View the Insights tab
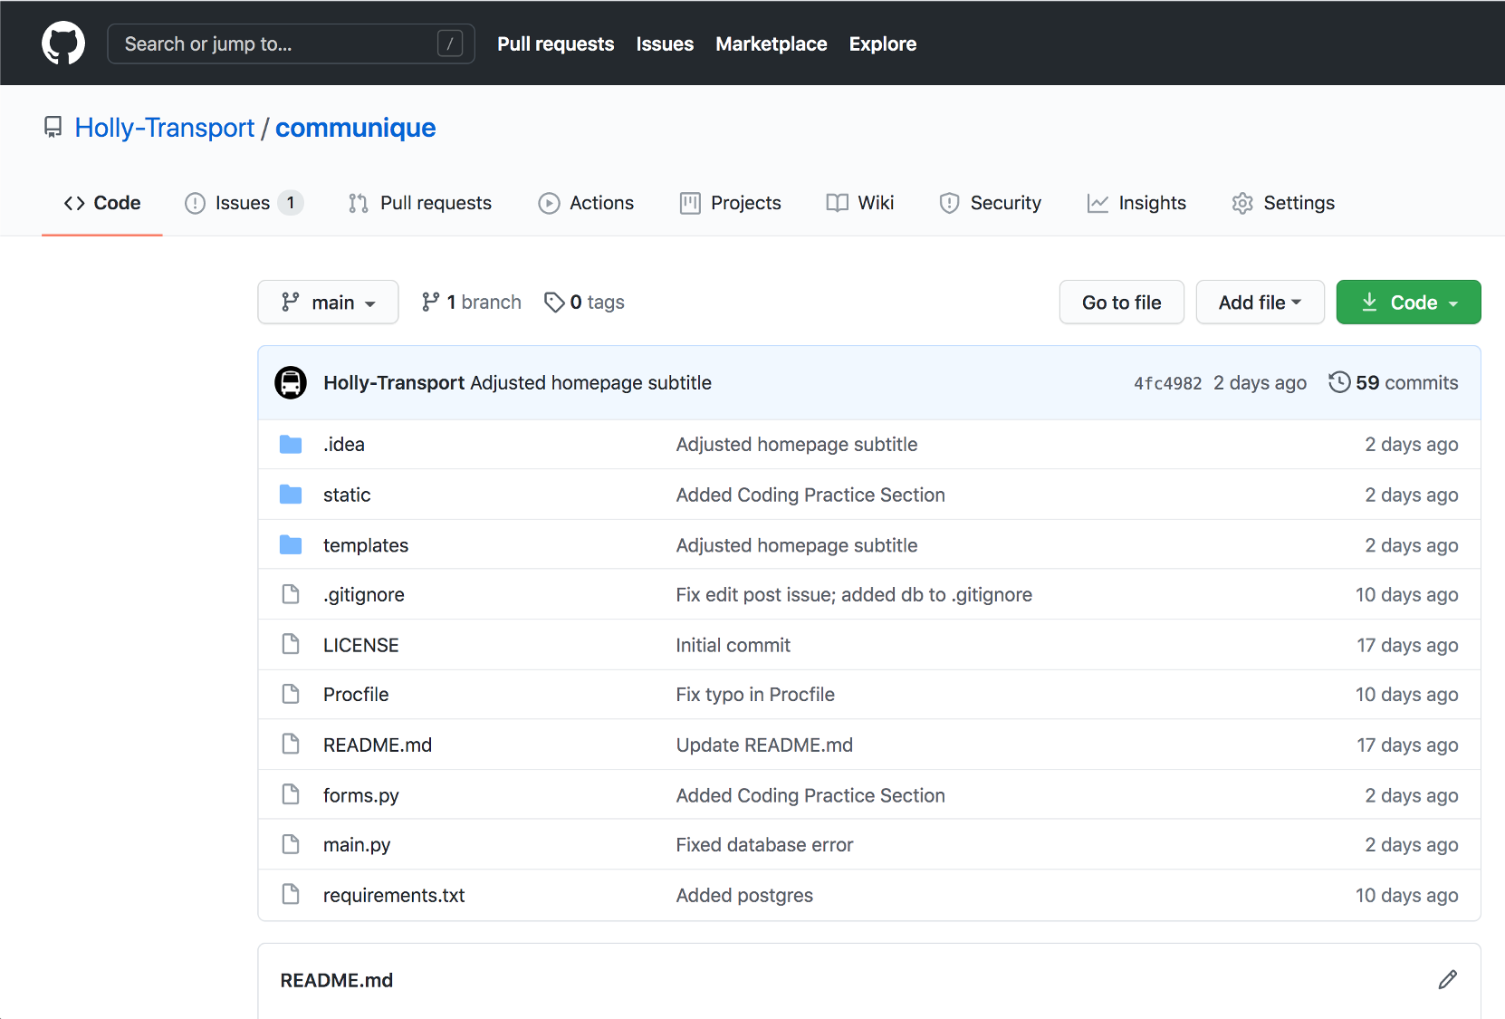The image size is (1505, 1019). [1136, 203]
